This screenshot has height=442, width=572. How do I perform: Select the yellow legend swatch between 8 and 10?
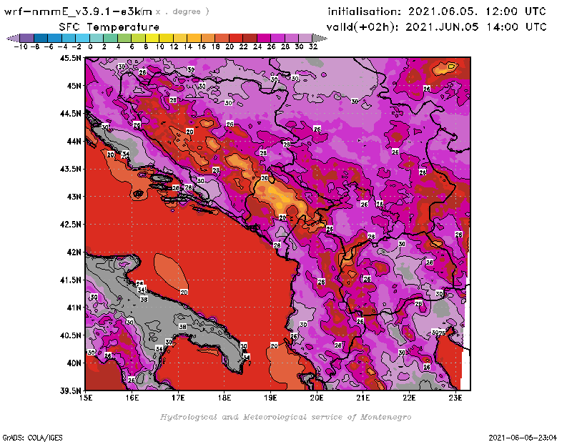tap(152, 38)
